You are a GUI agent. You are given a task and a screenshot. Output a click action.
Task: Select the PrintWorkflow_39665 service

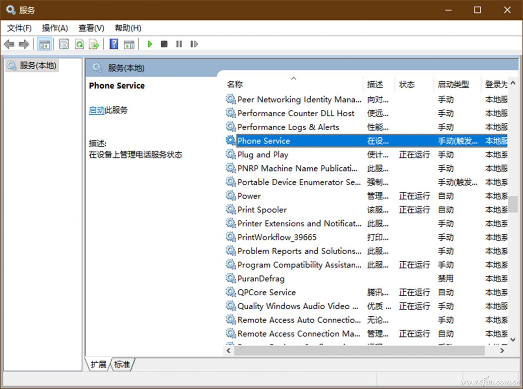pyautogui.click(x=366, y=237)
